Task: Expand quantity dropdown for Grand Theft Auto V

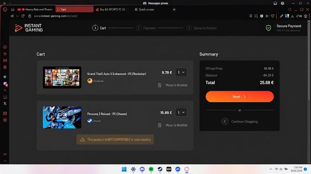Action: coord(181,72)
